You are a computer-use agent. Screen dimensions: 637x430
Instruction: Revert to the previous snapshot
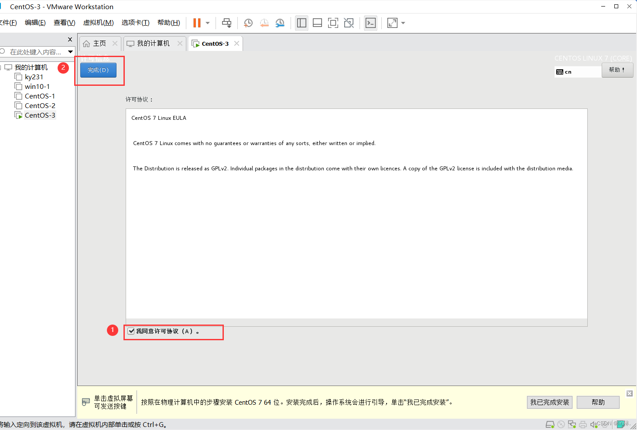(x=264, y=23)
